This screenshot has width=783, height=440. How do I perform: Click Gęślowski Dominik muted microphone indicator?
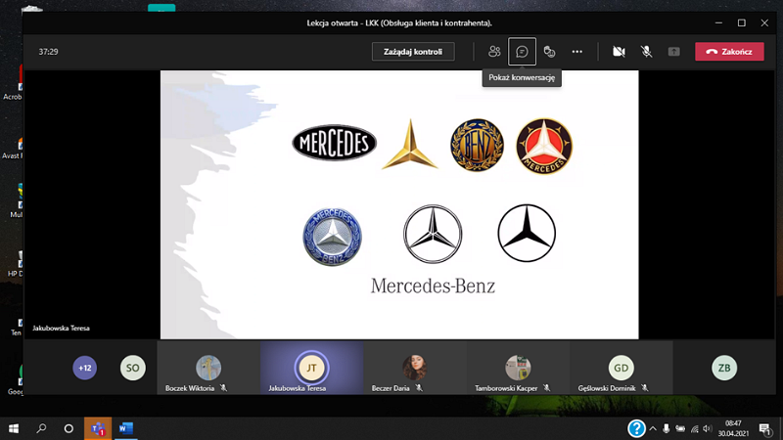click(x=645, y=388)
